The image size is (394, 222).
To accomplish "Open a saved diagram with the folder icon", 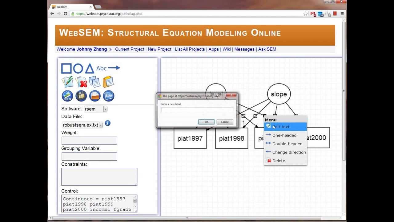I will click(95, 96).
